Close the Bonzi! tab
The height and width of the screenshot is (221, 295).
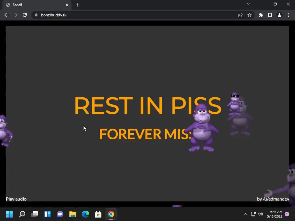pos(67,5)
